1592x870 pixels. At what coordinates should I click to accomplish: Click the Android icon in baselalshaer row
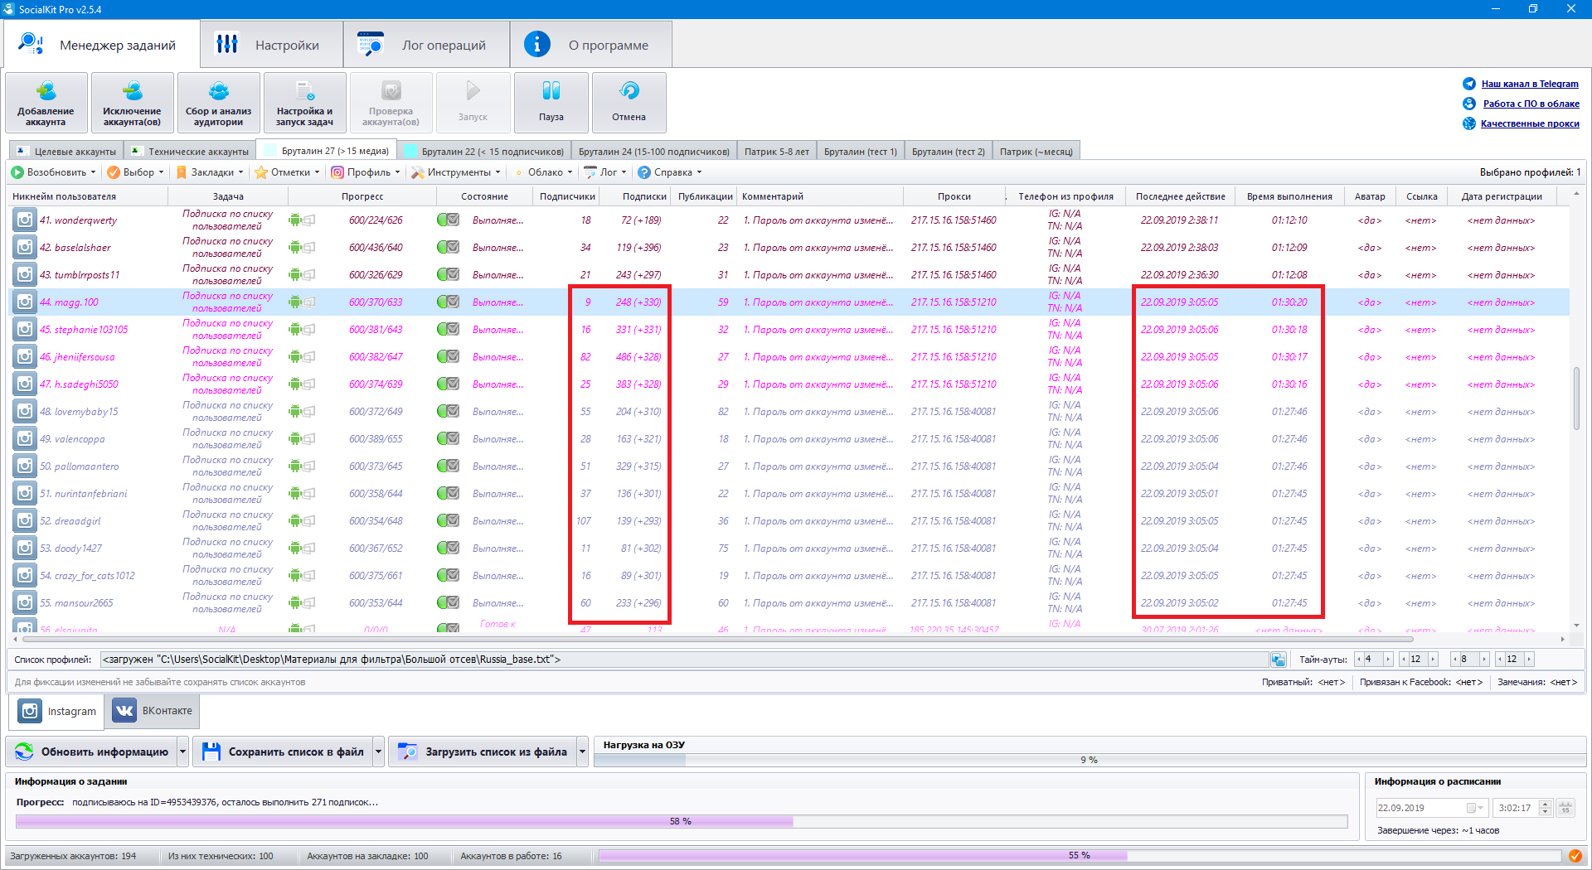click(295, 247)
